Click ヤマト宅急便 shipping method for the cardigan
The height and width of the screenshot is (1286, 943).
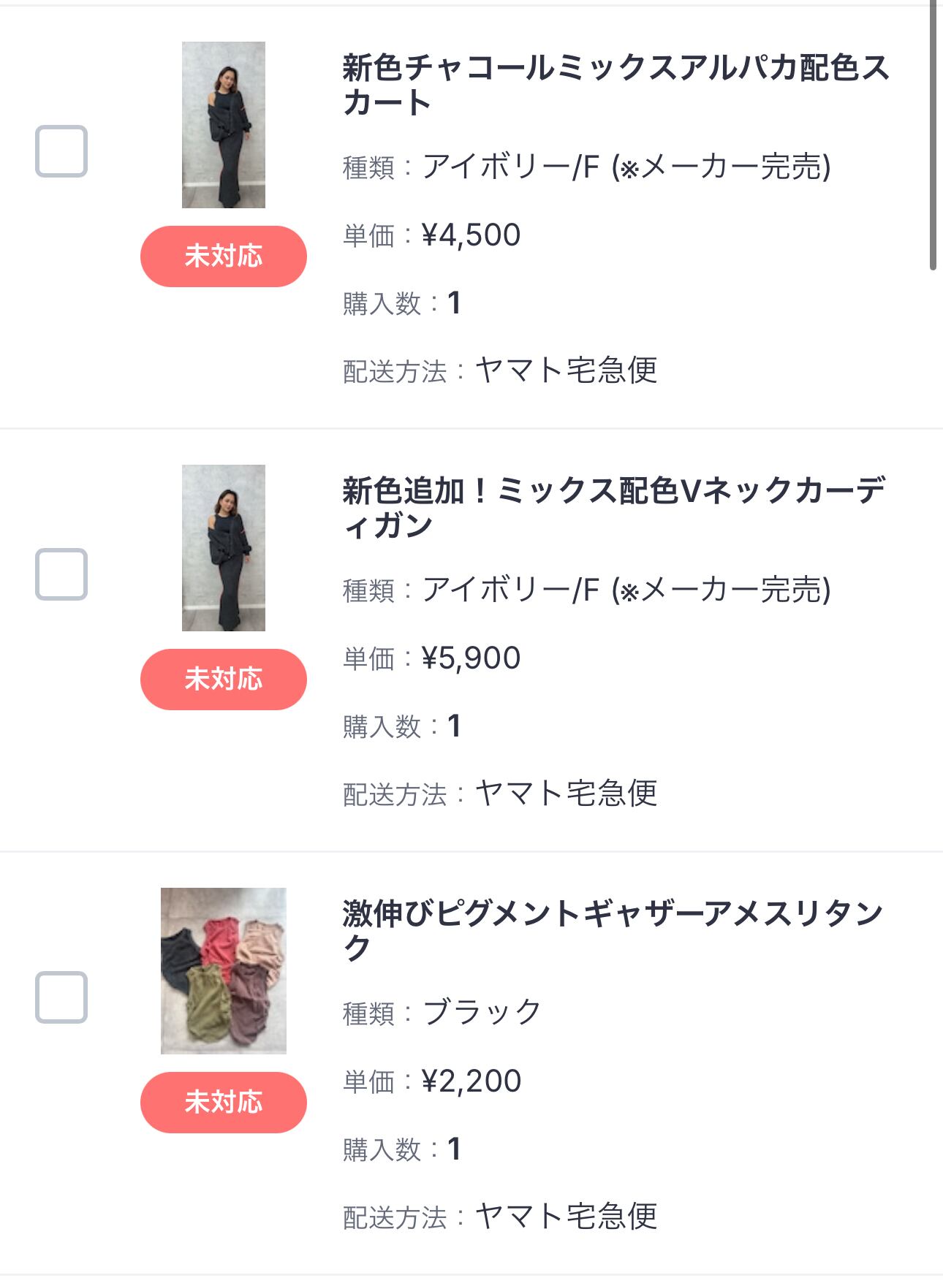click(x=567, y=794)
